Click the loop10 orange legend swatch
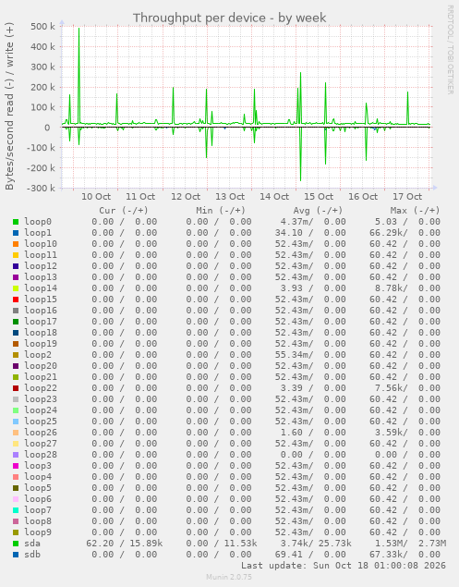The image size is (459, 587). point(16,244)
